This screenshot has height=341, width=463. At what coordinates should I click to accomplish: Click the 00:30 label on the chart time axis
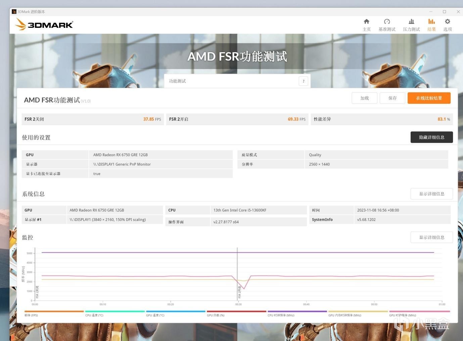point(238,304)
